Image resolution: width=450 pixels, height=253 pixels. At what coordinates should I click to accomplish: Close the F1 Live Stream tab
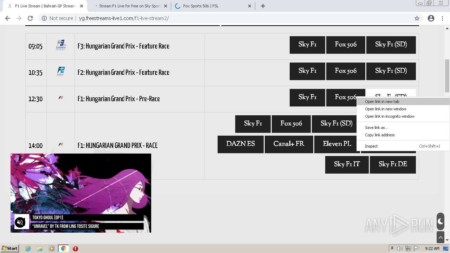coord(82,6)
